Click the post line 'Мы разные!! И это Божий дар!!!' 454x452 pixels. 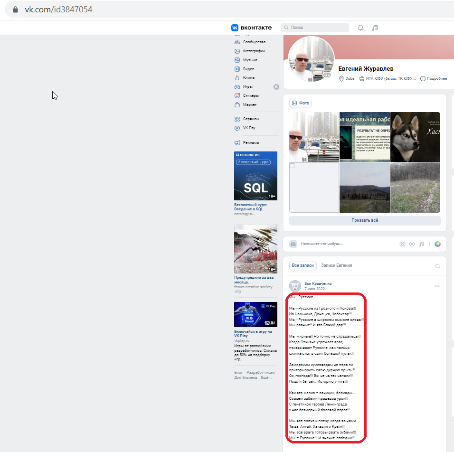[317, 325]
